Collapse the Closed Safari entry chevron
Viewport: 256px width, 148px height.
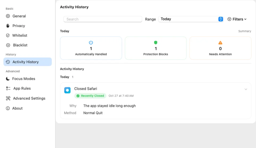246,89
